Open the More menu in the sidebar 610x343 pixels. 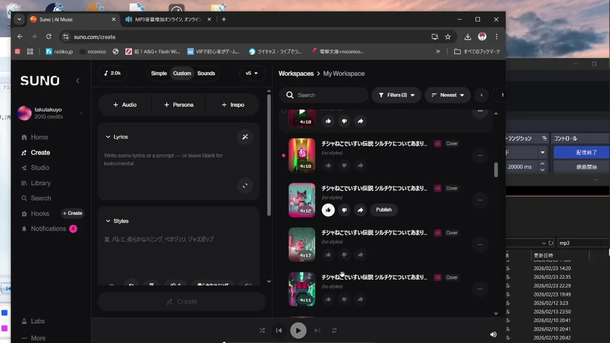pos(33,338)
